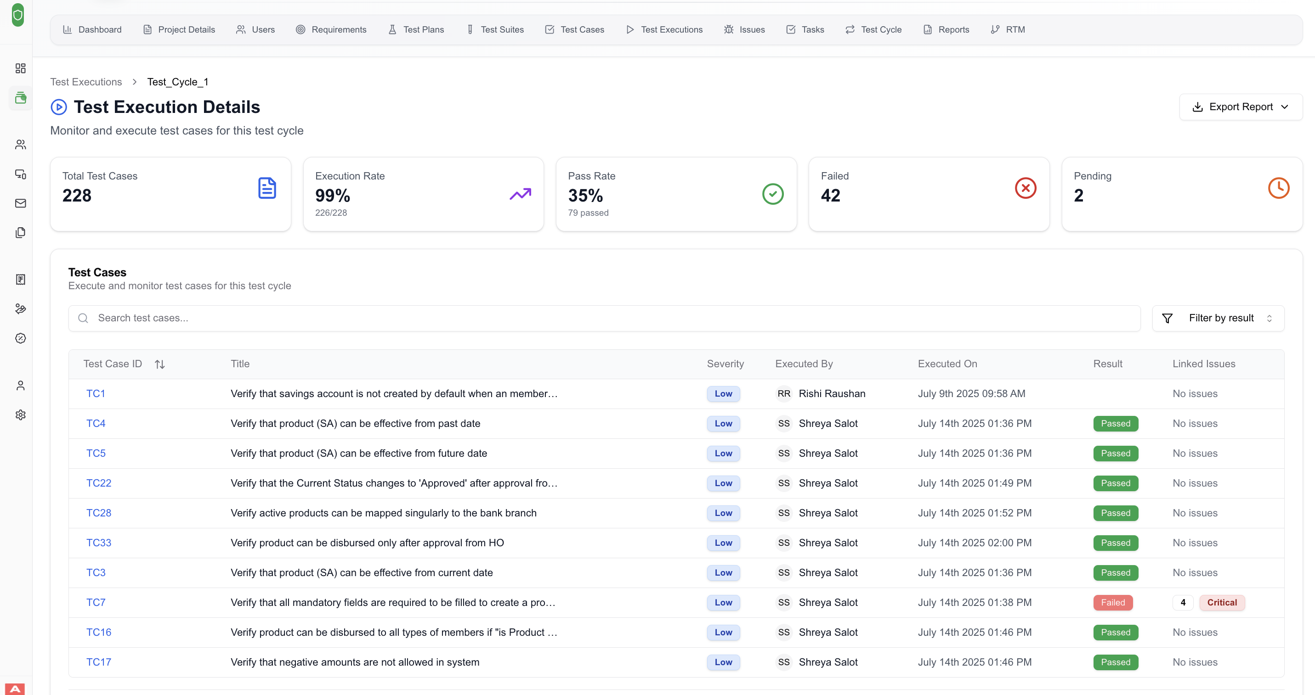1315x695 pixels.
Task: Open the Test Cases navigation tab
Action: point(574,29)
